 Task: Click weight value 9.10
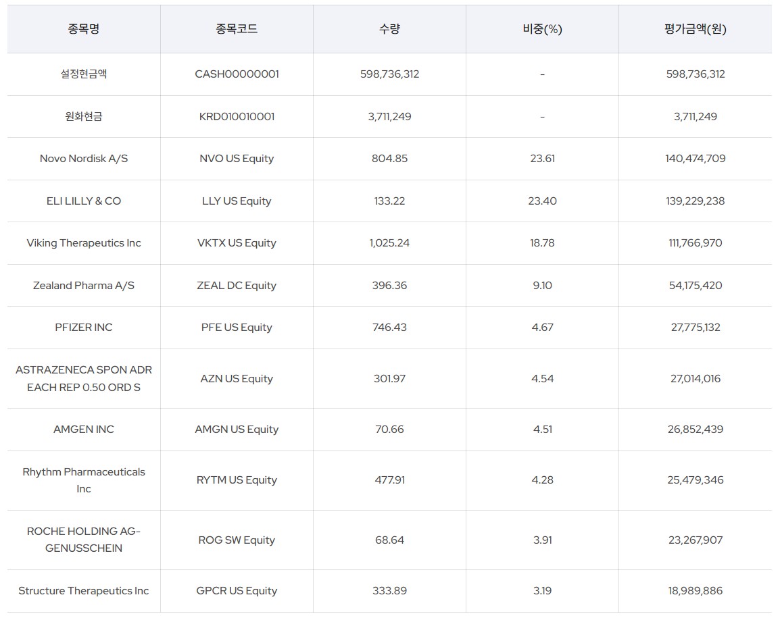point(542,286)
